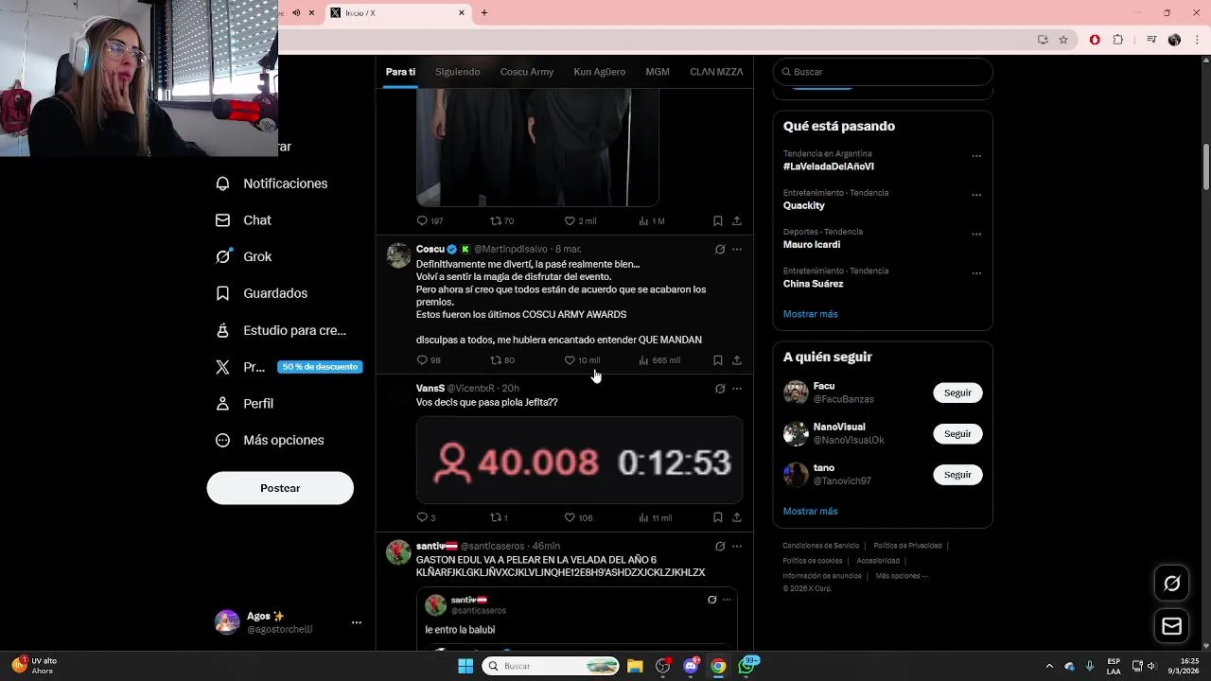Open #LaVeladaDelAñoVI trending topic
This screenshot has height=681, width=1211.
click(x=828, y=166)
